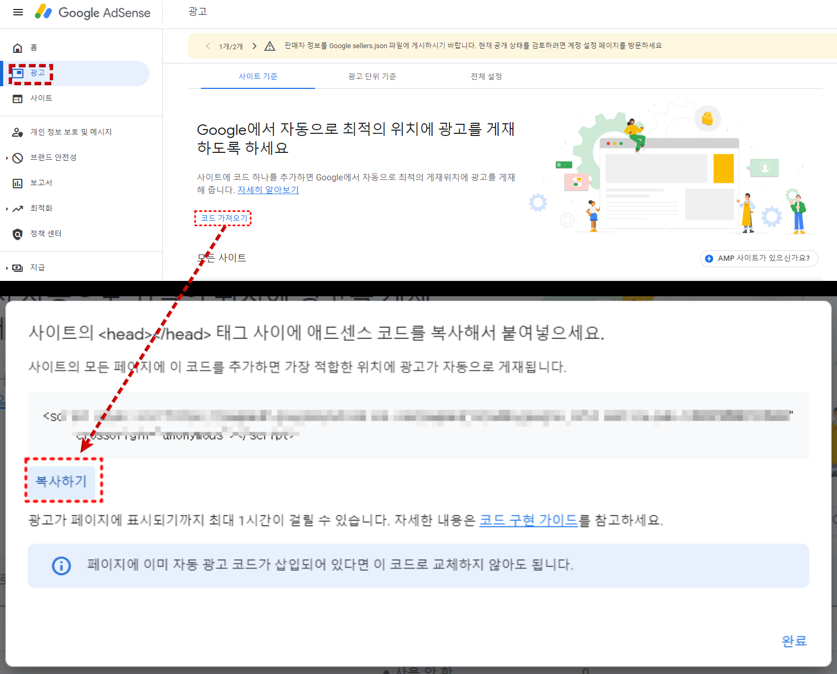Click the 정책 센터 shield icon
The height and width of the screenshot is (674, 837).
(x=17, y=234)
